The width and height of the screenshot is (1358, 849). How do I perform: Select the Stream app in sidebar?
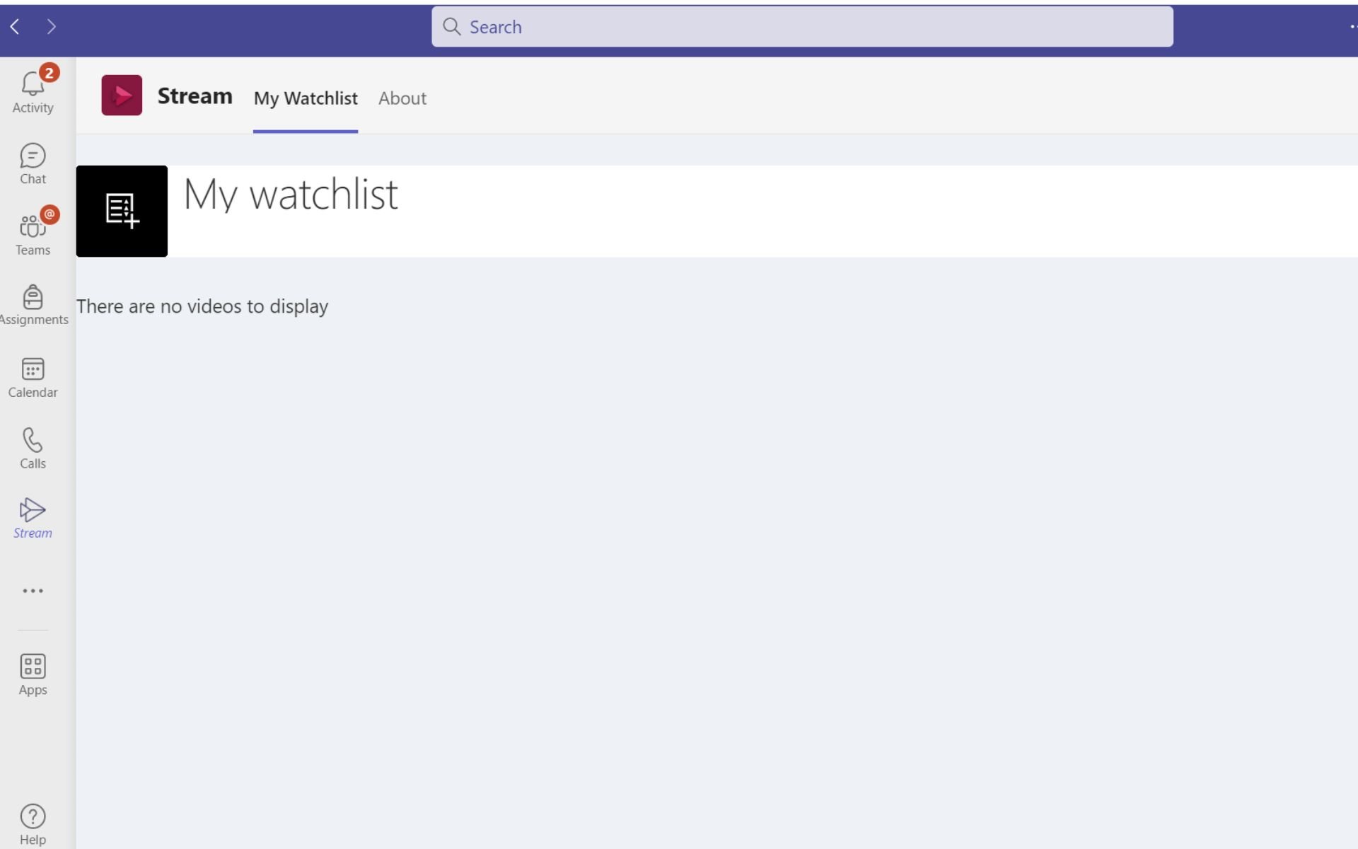33,519
